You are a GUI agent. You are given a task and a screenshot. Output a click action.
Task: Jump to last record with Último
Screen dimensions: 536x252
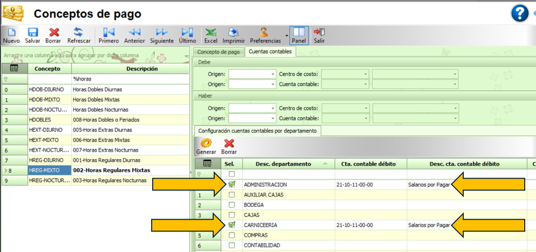[x=188, y=33]
